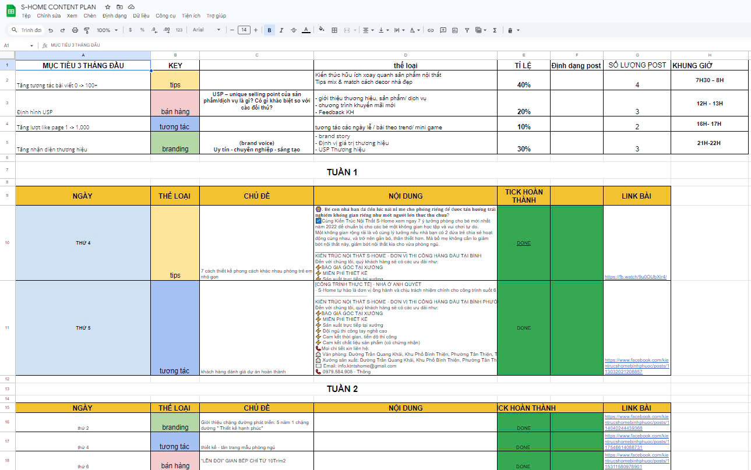Viewport: 751px width, 470px height.
Task: Click the print icon
Action: (x=75, y=30)
